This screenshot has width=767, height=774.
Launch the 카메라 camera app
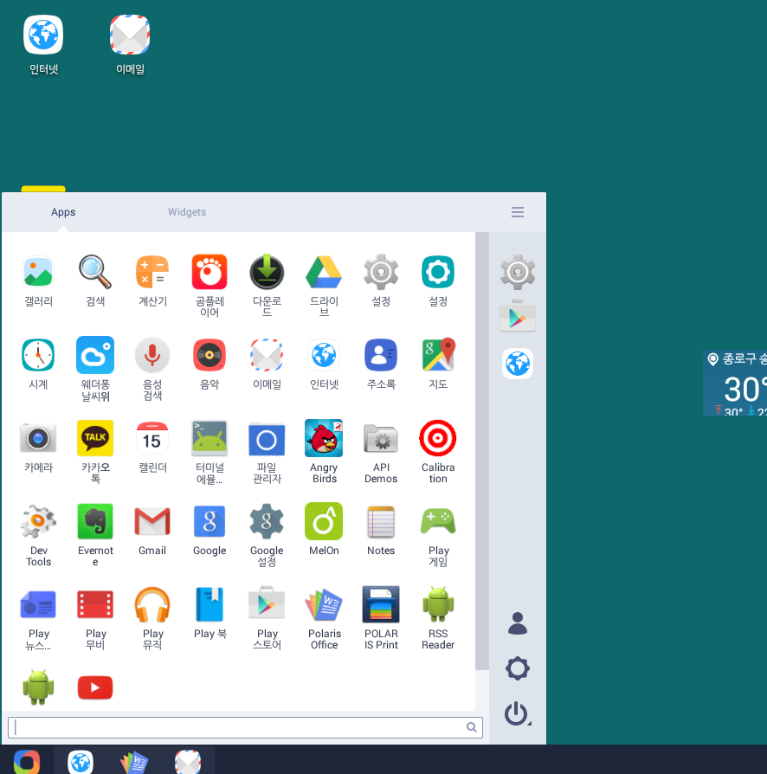coord(38,438)
